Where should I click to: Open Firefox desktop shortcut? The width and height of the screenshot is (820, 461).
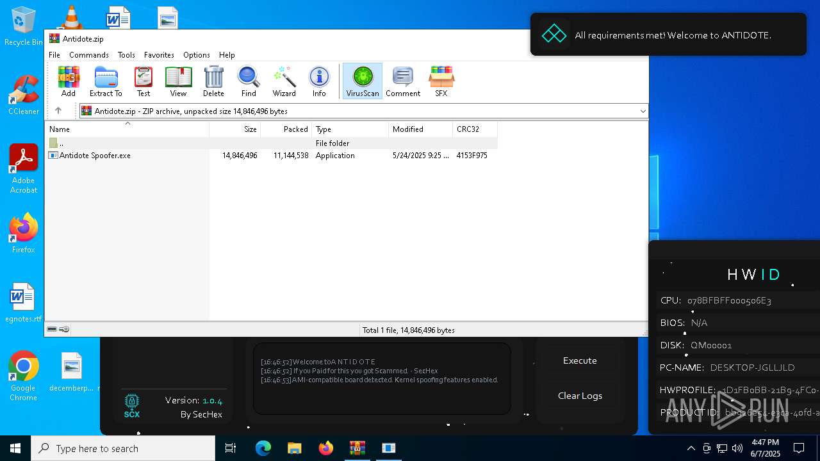coord(24,234)
